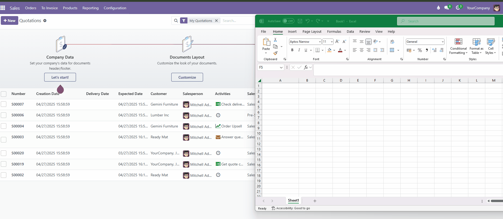Open the Orders menu in Odoo Sales
Image resolution: width=503 pixels, height=219 pixels.
31,8
